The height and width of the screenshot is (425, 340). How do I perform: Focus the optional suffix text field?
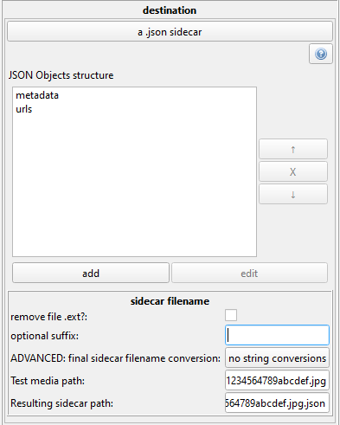point(277,335)
